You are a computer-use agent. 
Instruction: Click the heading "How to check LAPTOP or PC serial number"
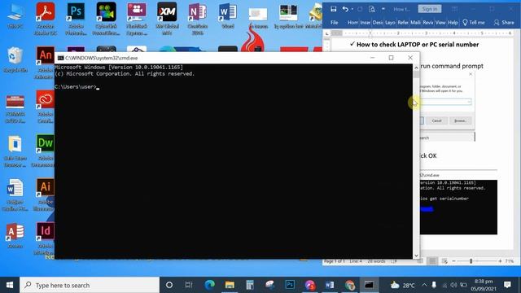coord(418,45)
